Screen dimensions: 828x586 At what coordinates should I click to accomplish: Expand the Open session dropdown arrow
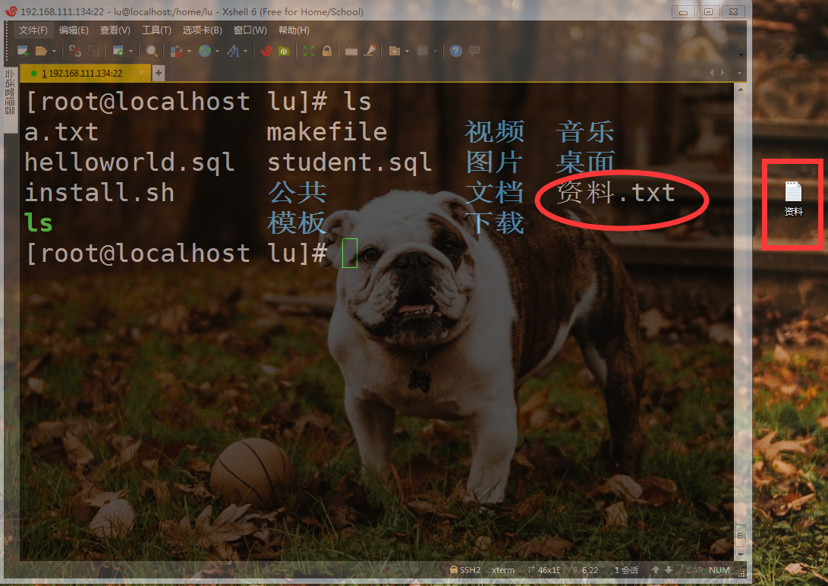[x=54, y=51]
